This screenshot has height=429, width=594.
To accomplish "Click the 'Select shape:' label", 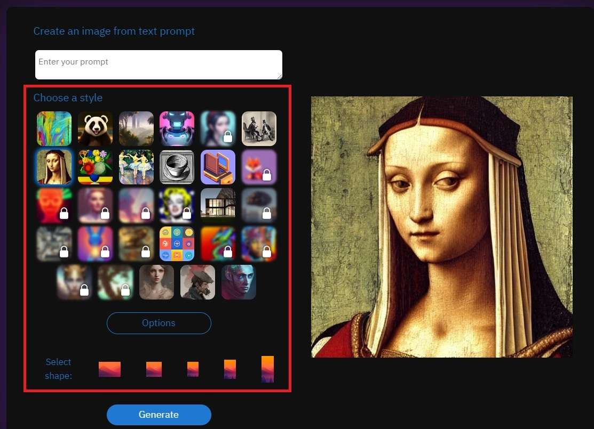I will 58,369.
